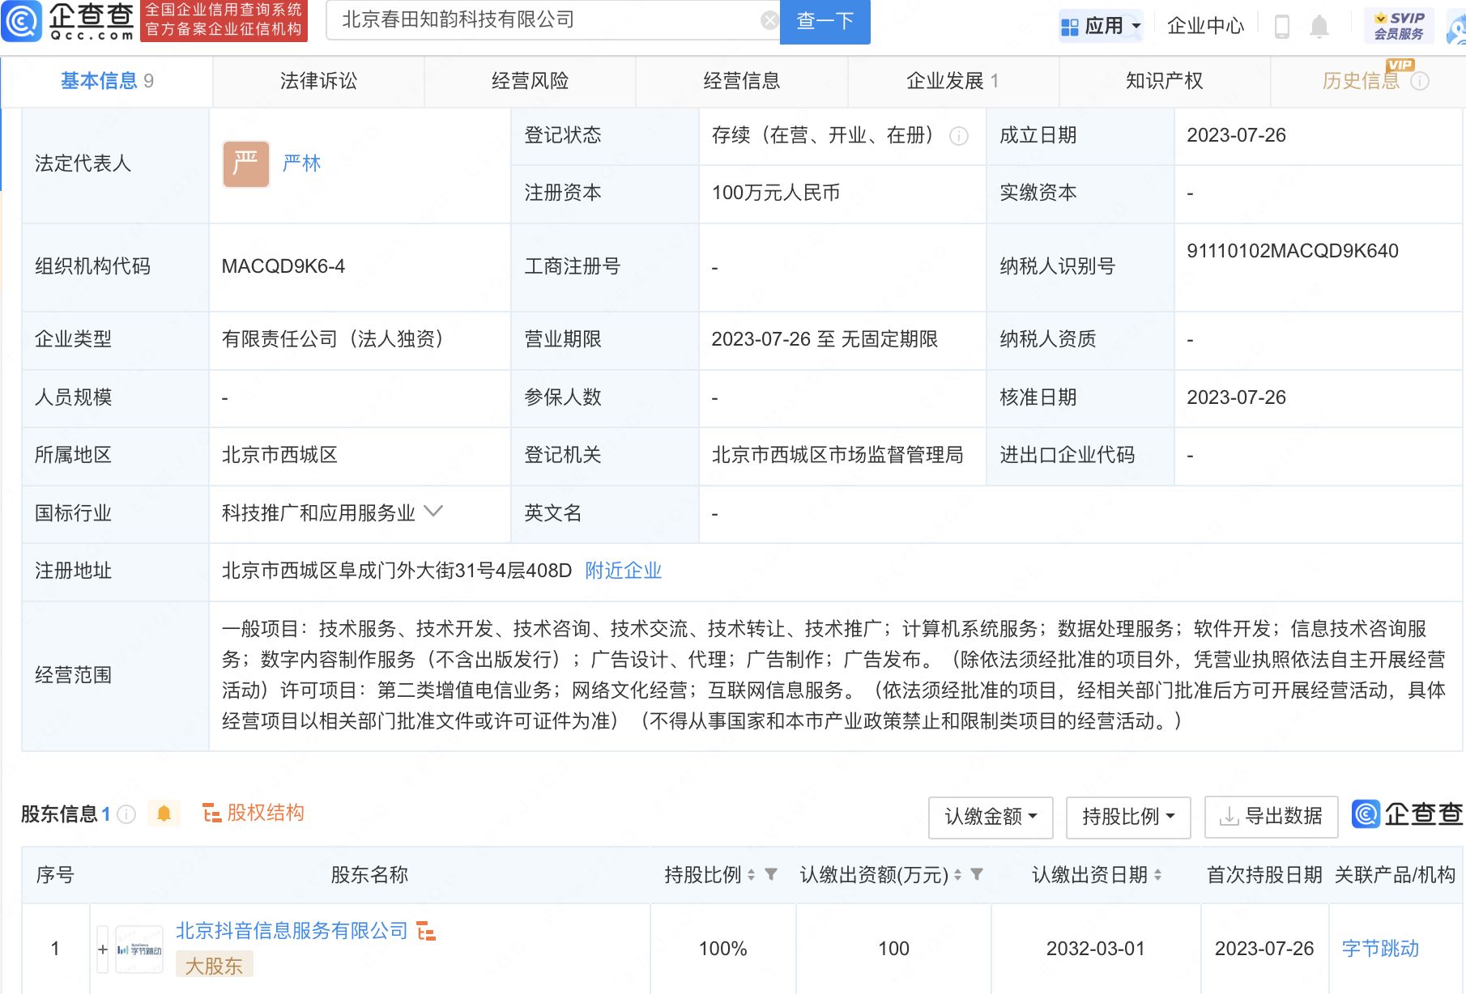Screen dimensions: 1466x994
Task: Click the Qcc logo in the header
Action: coord(68,21)
